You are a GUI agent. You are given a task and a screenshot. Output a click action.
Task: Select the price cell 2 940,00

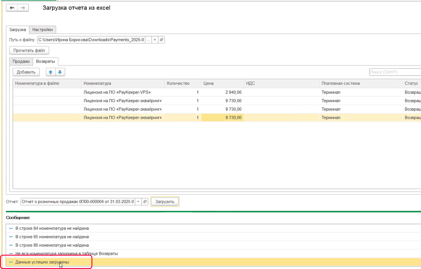pyautogui.click(x=223, y=92)
